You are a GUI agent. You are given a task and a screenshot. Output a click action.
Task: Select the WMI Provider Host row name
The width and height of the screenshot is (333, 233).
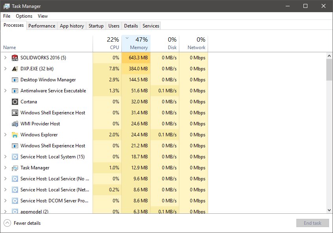point(40,124)
